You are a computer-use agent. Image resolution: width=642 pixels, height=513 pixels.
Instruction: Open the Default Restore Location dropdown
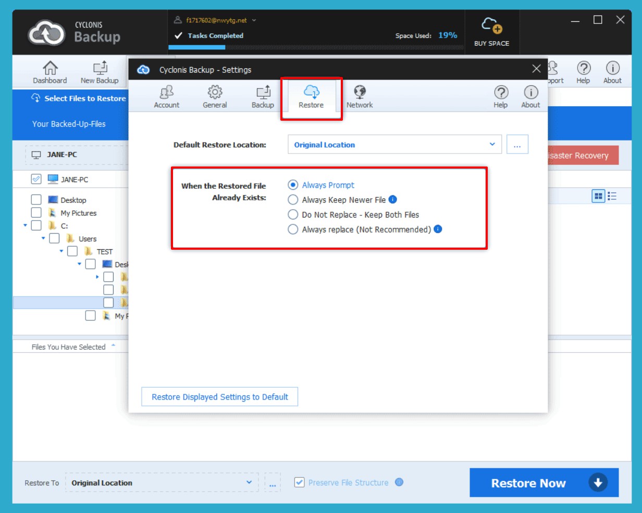394,145
